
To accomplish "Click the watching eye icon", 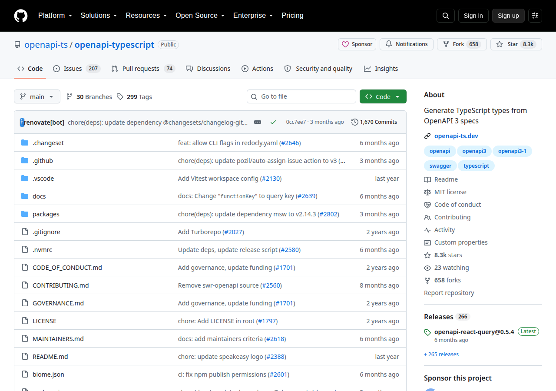I will (x=427, y=268).
